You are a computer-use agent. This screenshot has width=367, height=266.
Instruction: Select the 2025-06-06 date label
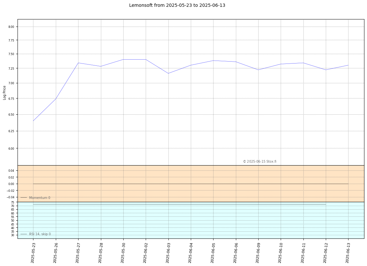(236, 253)
